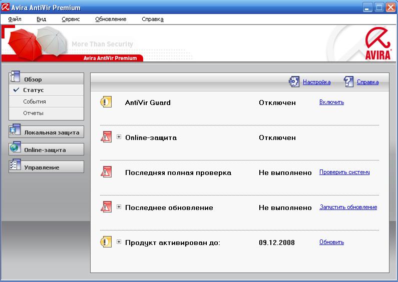
Task: Click the Управление checklist icon
Action: point(15,165)
